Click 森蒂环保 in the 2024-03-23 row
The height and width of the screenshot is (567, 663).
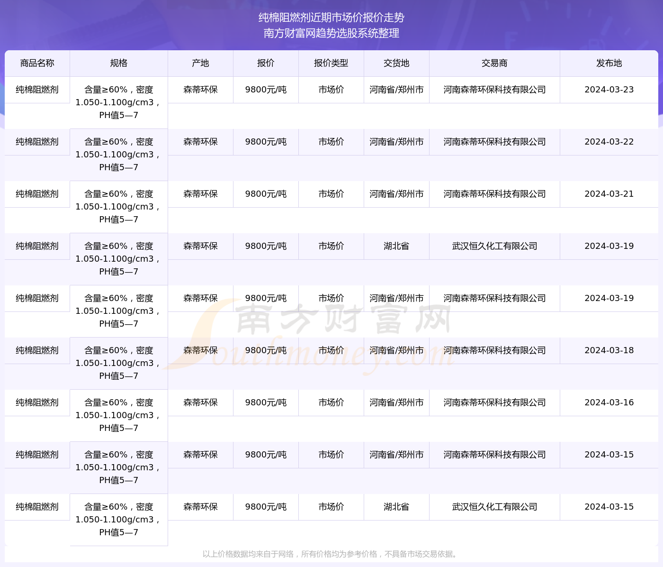tap(200, 90)
